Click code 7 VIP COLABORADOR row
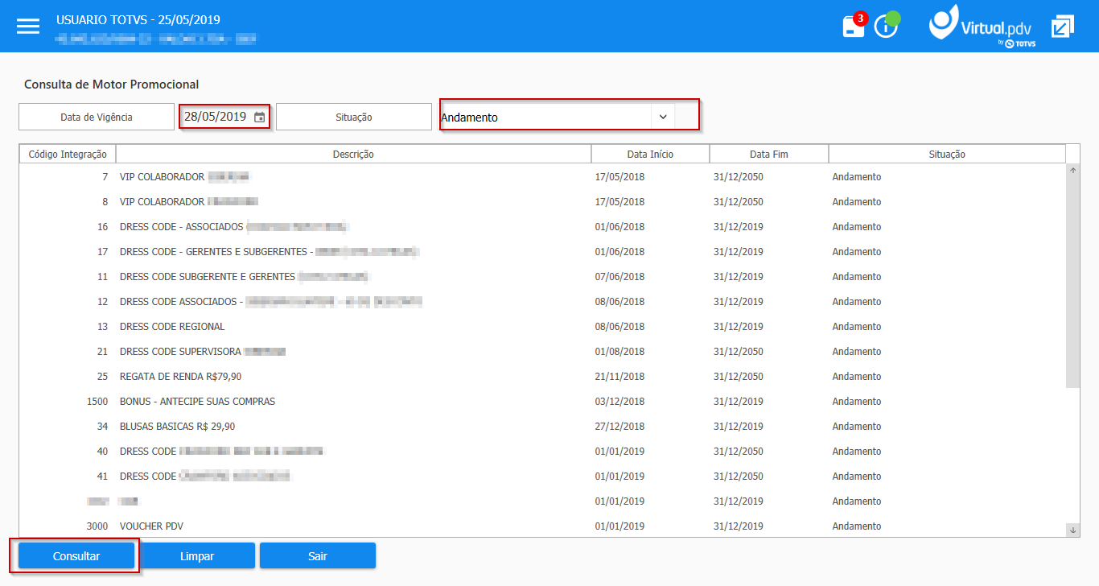This screenshot has height=586, width=1099. [x=543, y=177]
